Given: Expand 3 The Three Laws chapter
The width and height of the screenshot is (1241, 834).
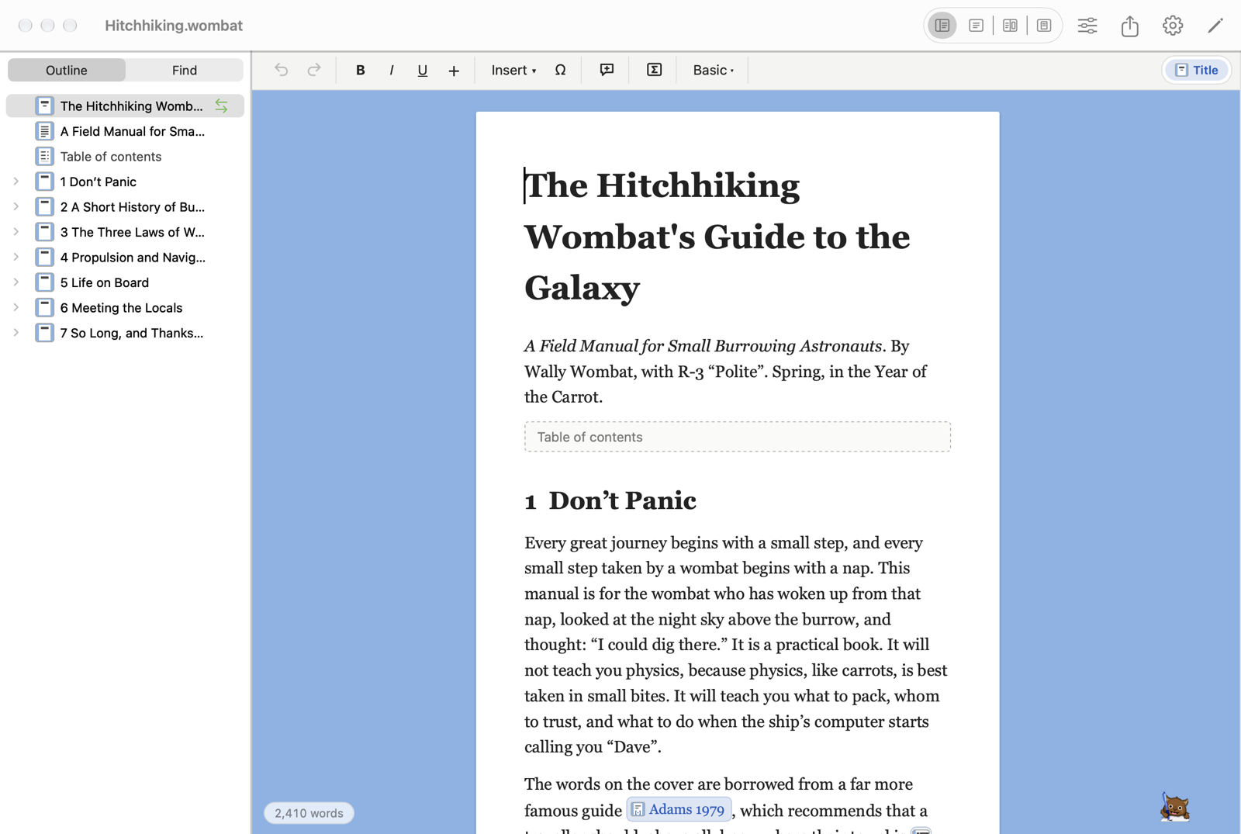Looking at the screenshot, I should point(16,232).
